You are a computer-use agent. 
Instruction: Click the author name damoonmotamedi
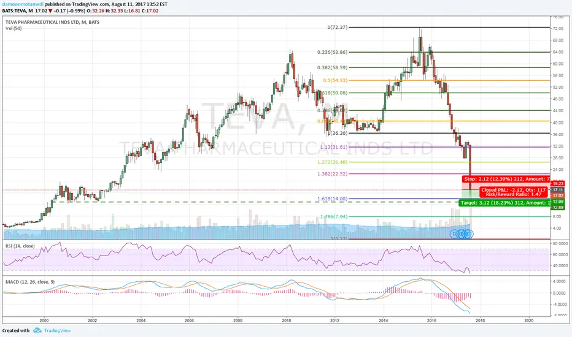[x=23, y=4]
